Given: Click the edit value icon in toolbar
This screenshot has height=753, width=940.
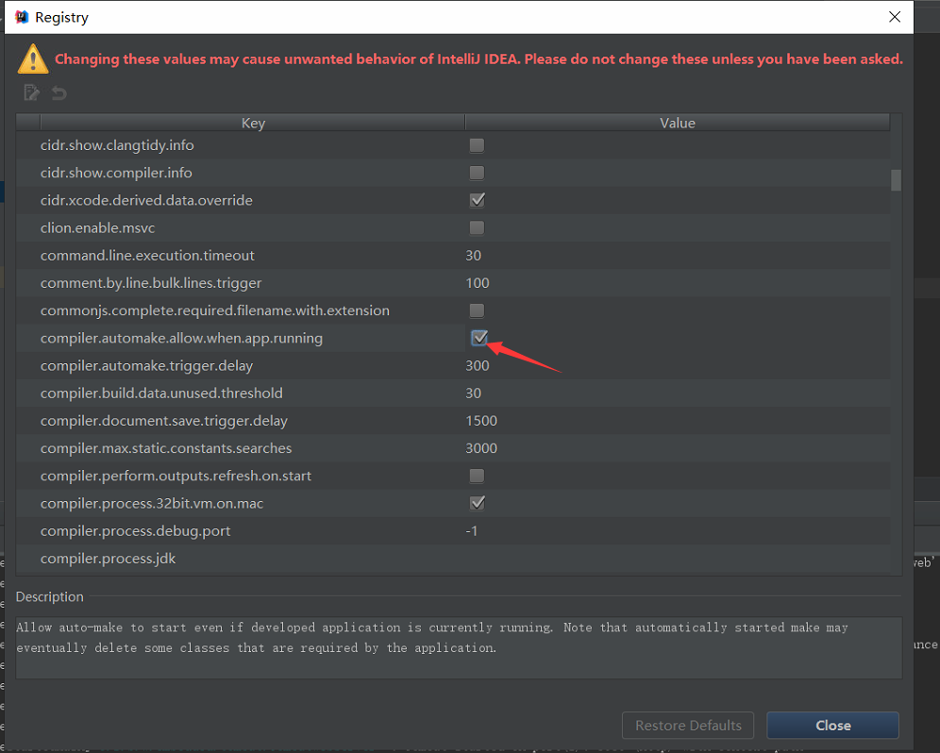Looking at the screenshot, I should point(32,92).
